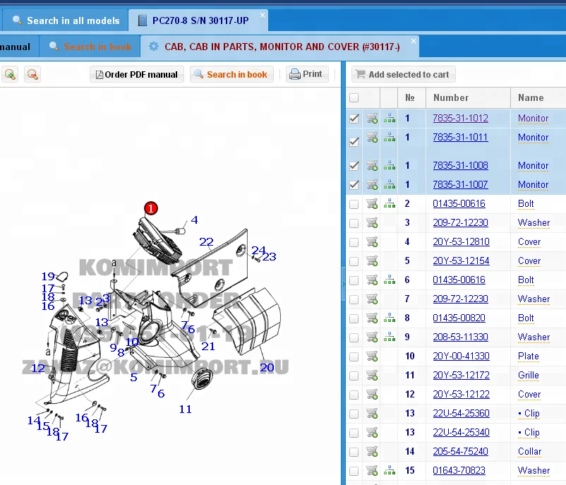Open part number link 20Y-00-41330
Viewport: 566px width, 485px height.
click(x=461, y=357)
